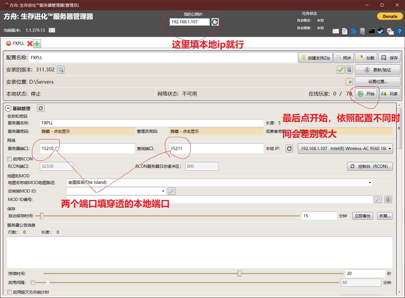Click the 持续时间 slider handle
This screenshot has width=405, height=298.
coord(240,273)
